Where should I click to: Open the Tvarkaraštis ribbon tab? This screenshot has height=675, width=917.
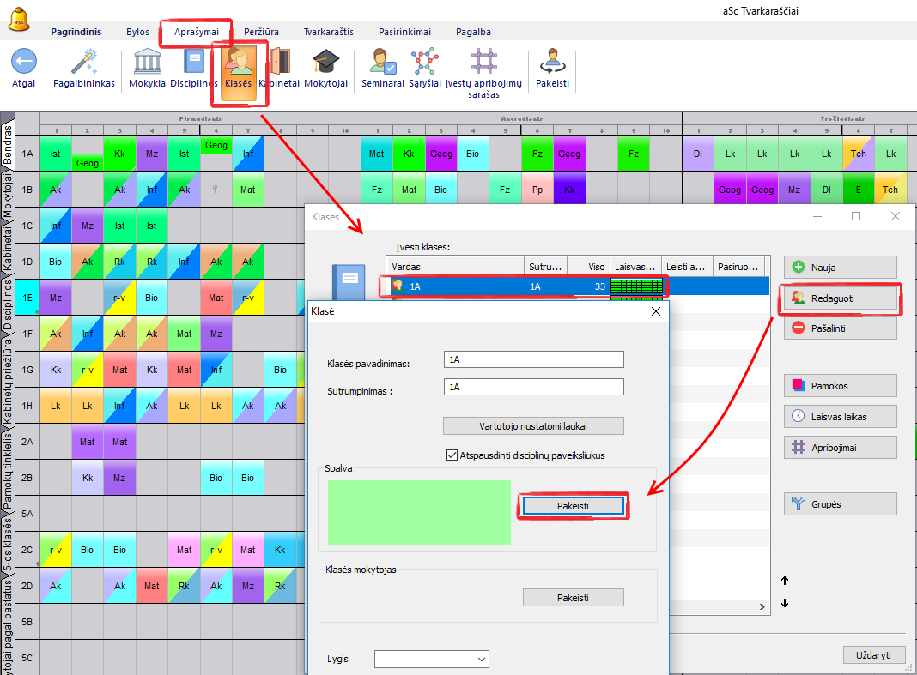coord(328,32)
